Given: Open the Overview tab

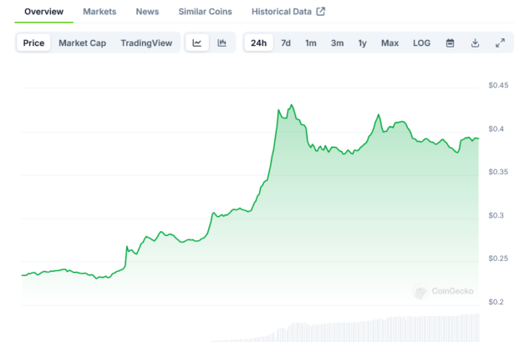Looking at the screenshot, I should click(43, 12).
